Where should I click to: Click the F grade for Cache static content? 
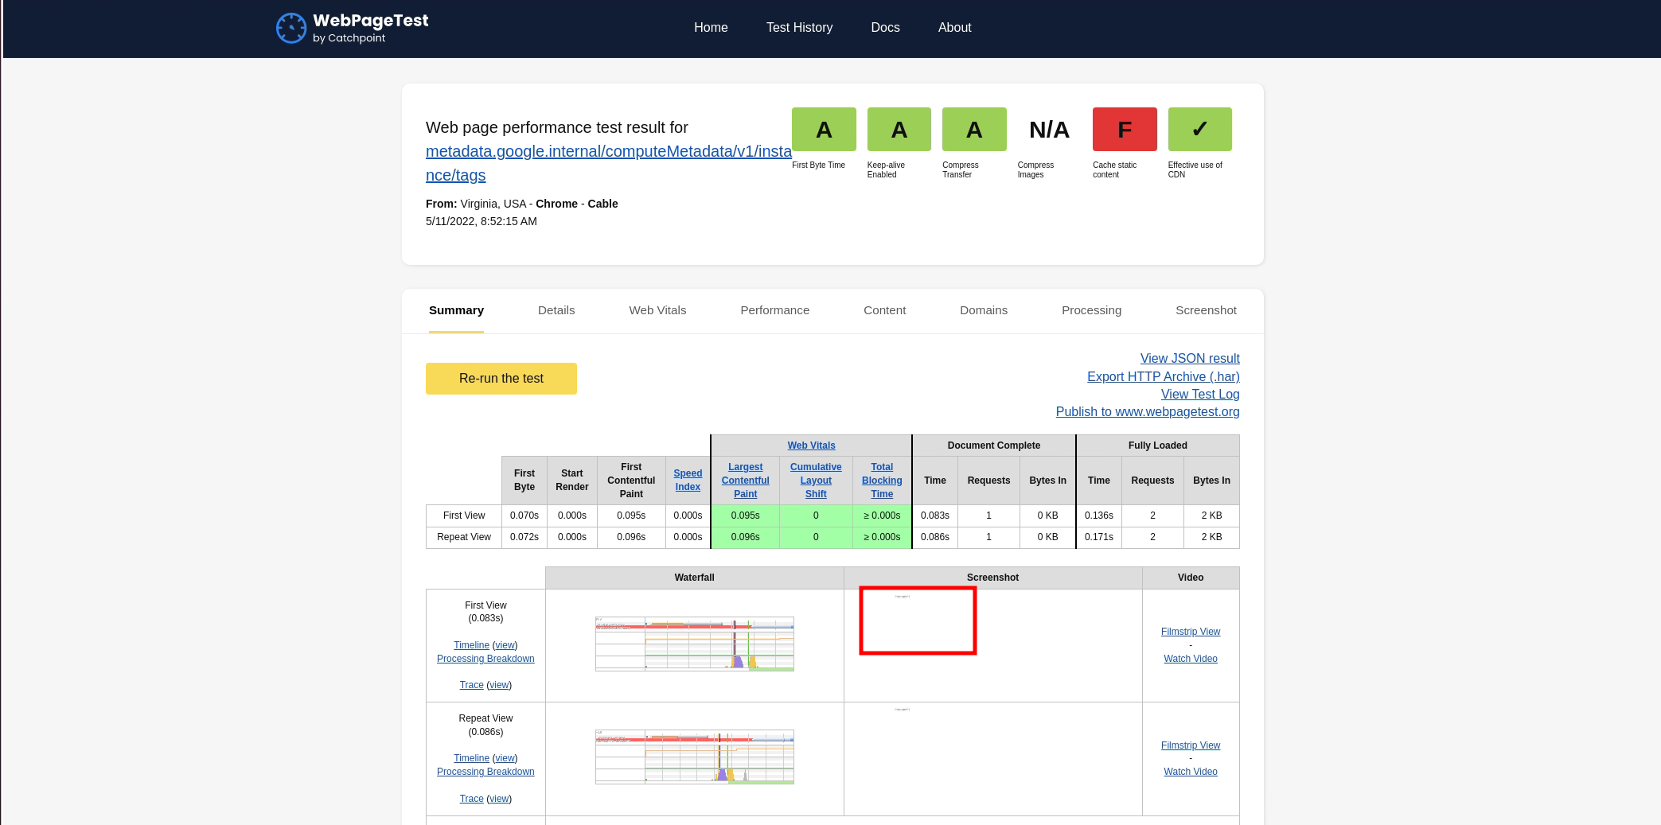click(x=1124, y=129)
